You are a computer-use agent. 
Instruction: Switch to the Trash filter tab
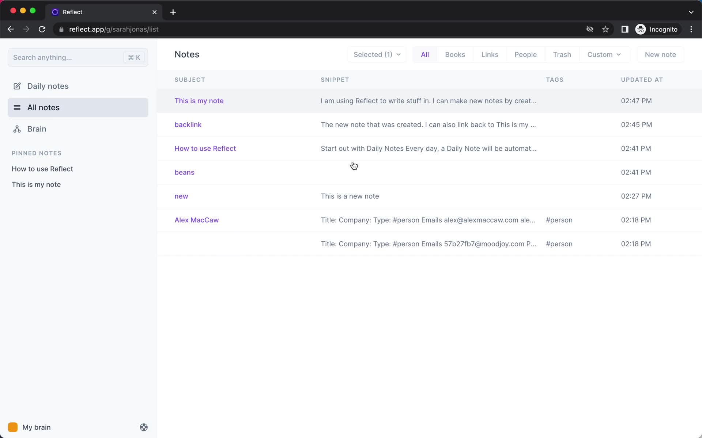pos(562,54)
